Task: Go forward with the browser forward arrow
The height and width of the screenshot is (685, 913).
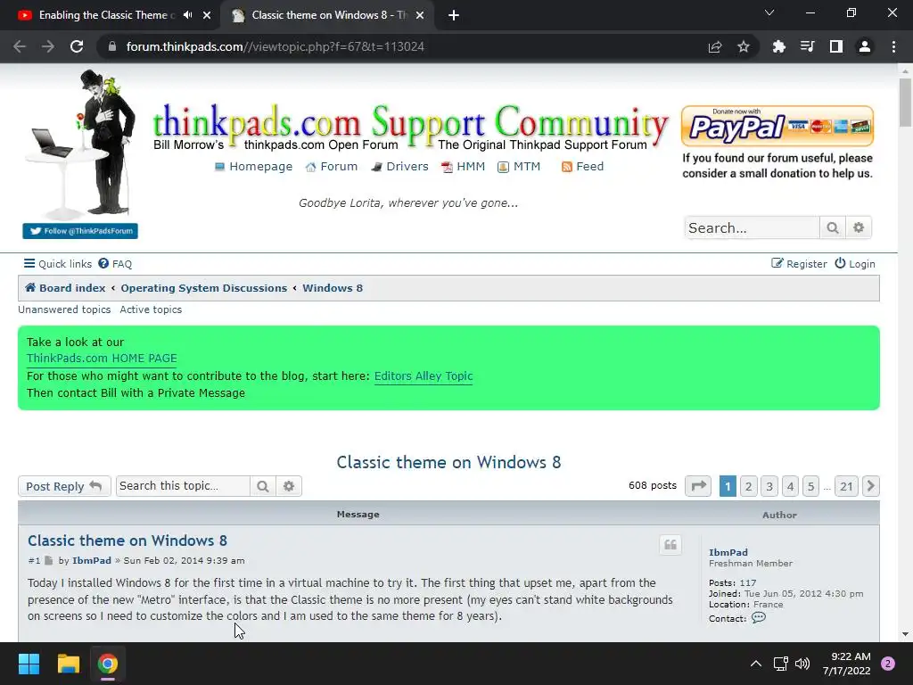Action: pos(48,46)
